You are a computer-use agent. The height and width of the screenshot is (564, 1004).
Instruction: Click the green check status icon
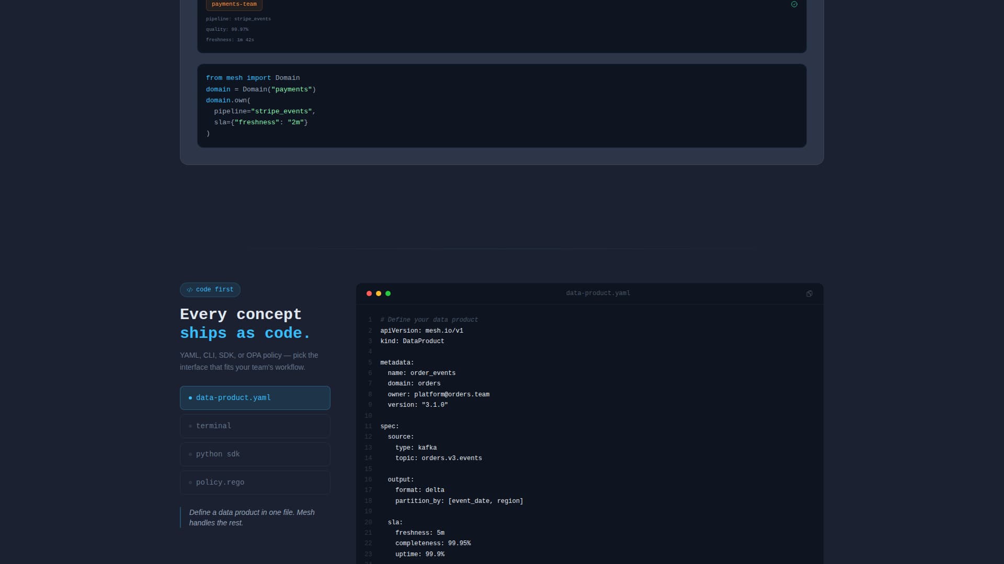(794, 4)
